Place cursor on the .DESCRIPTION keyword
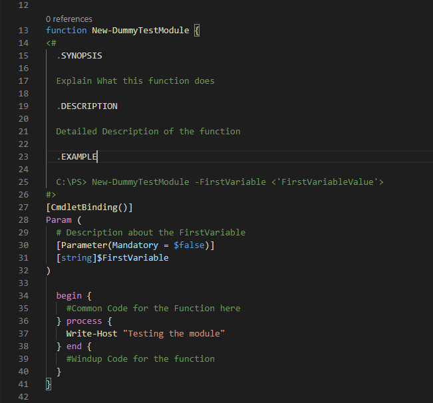The image size is (433, 403). coord(86,106)
